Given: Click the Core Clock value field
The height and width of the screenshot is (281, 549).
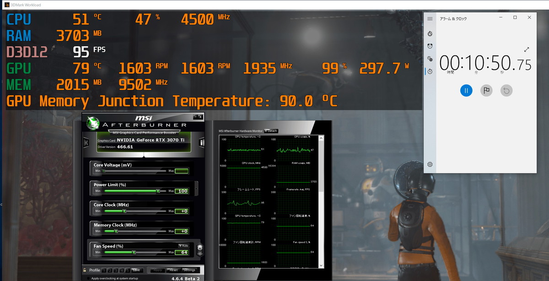Looking at the screenshot, I should [x=182, y=211].
